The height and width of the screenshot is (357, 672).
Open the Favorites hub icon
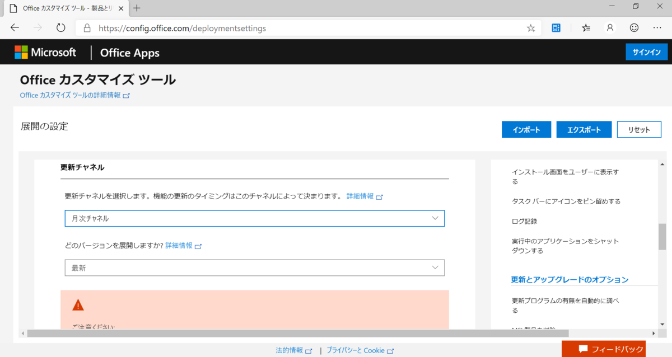pos(585,27)
